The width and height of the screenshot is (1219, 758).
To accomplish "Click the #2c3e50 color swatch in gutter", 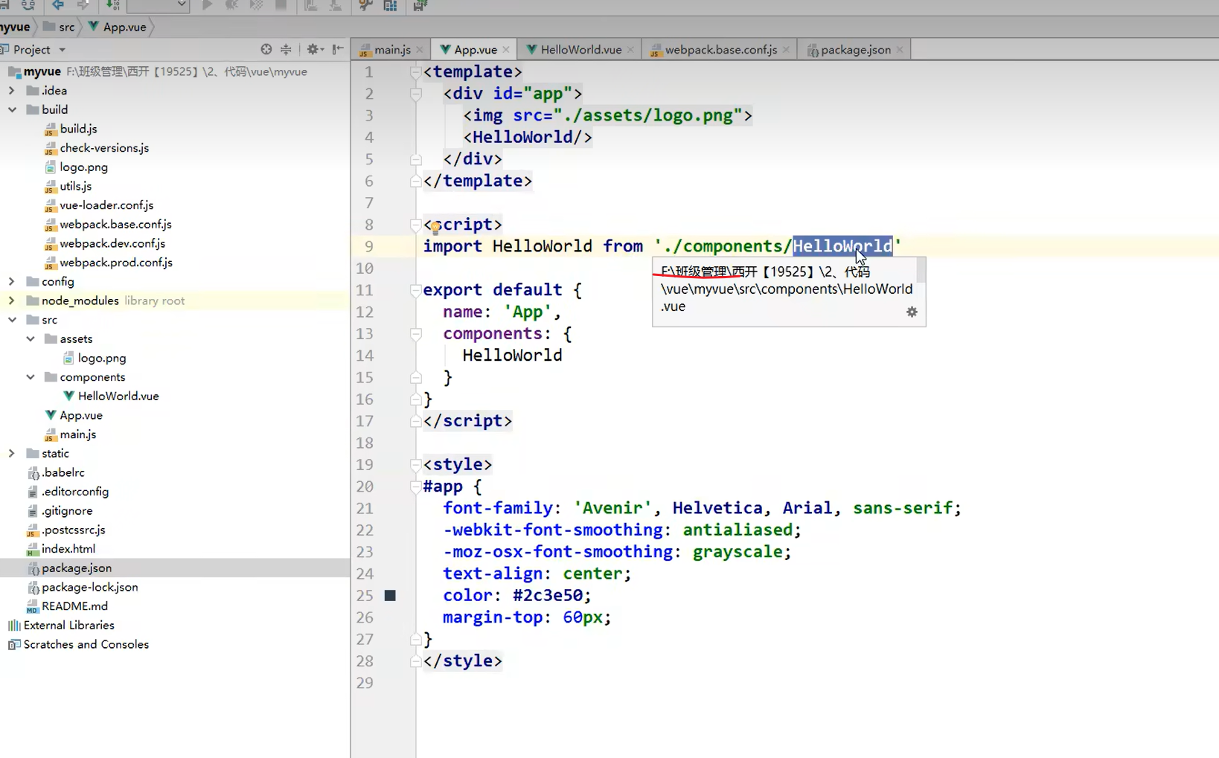I will (x=390, y=595).
